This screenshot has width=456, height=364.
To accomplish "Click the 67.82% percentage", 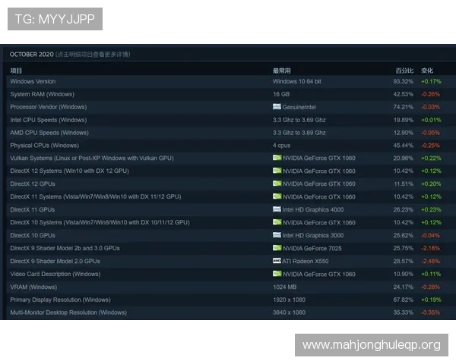I will [x=403, y=300].
